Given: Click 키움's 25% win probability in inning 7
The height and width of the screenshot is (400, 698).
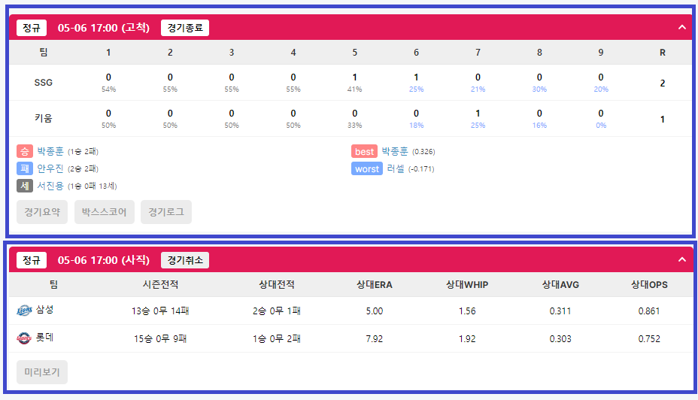Looking at the screenshot, I should pyautogui.click(x=478, y=126).
